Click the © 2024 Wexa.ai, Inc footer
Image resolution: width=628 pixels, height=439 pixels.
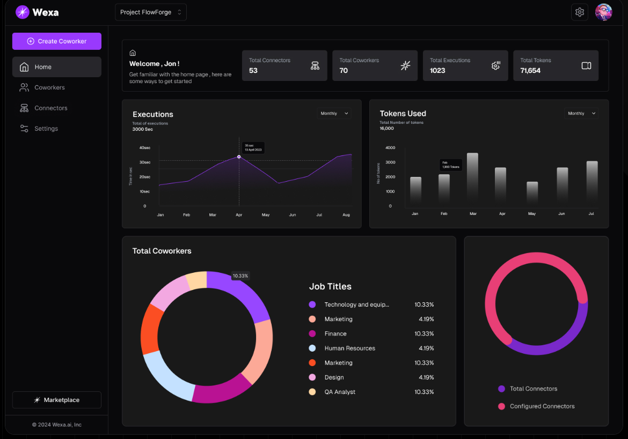(56, 425)
